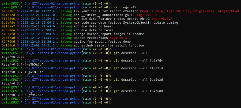Click 'add github visual for report function' message
Viewport: 241px width, 108px height.
coord(109,45)
